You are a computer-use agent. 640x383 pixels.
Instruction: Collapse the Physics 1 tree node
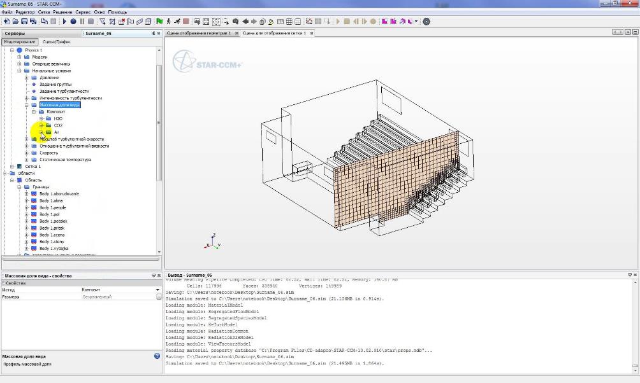point(11,50)
